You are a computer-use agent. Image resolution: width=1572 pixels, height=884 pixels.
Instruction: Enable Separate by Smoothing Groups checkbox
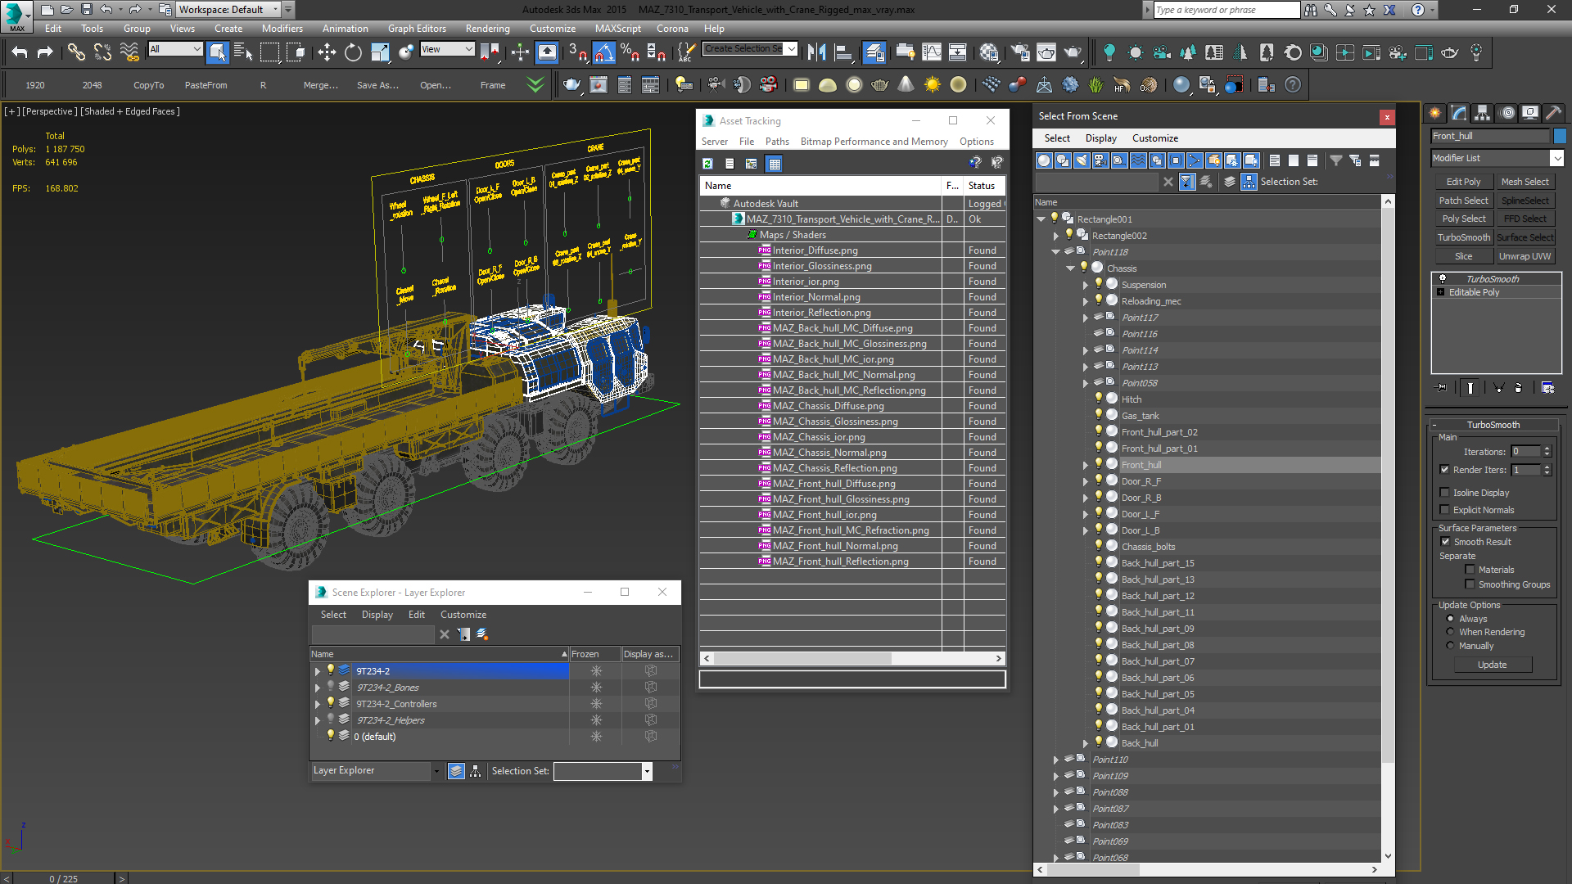(x=1470, y=584)
